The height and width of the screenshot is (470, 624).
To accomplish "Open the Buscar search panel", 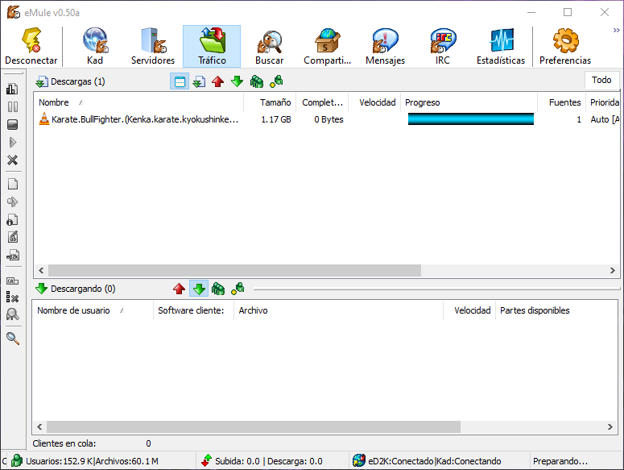I will [x=270, y=46].
